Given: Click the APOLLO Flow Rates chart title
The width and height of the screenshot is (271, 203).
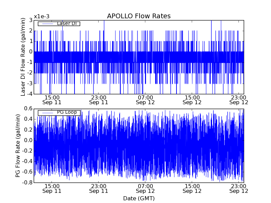Looking at the screenshot, I should 139,16.
